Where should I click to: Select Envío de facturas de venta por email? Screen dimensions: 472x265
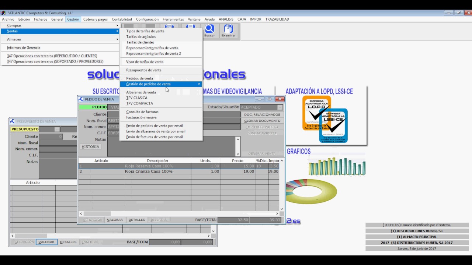point(161,137)
